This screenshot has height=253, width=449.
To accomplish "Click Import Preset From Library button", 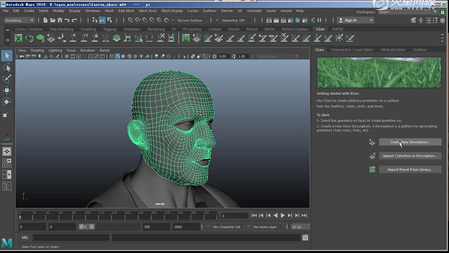I will point(409,169).
